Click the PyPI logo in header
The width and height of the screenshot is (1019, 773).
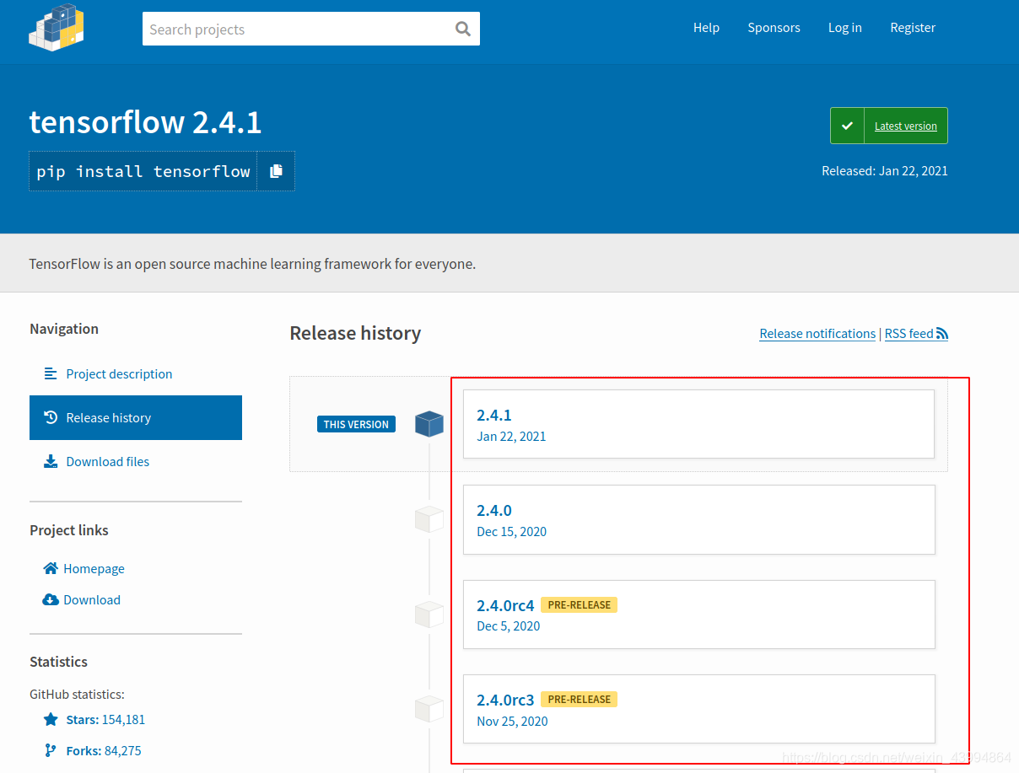tap(57, 27)
